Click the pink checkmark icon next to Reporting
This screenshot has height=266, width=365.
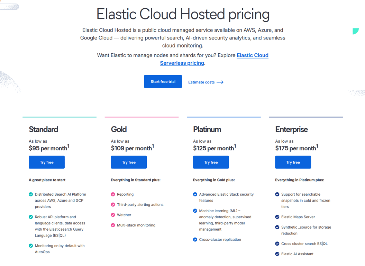113,194
